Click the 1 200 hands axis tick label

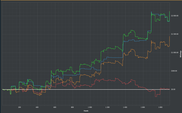(x=107, y=107)
